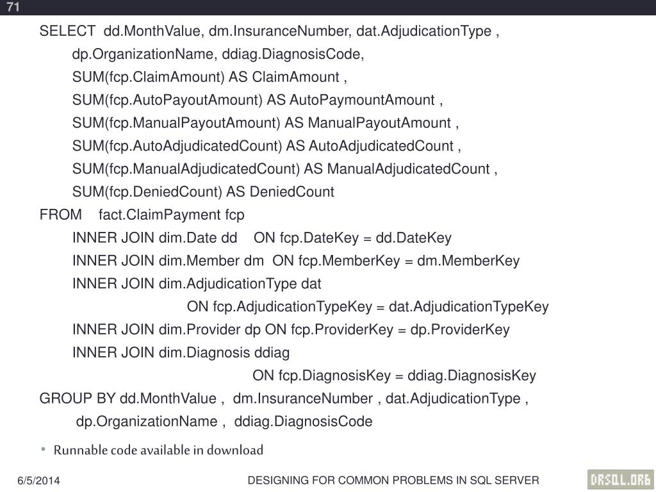The width and height of the screenshot is (656, 492).
Task: Click the slide number 71
Action: [x=13, y=6]
